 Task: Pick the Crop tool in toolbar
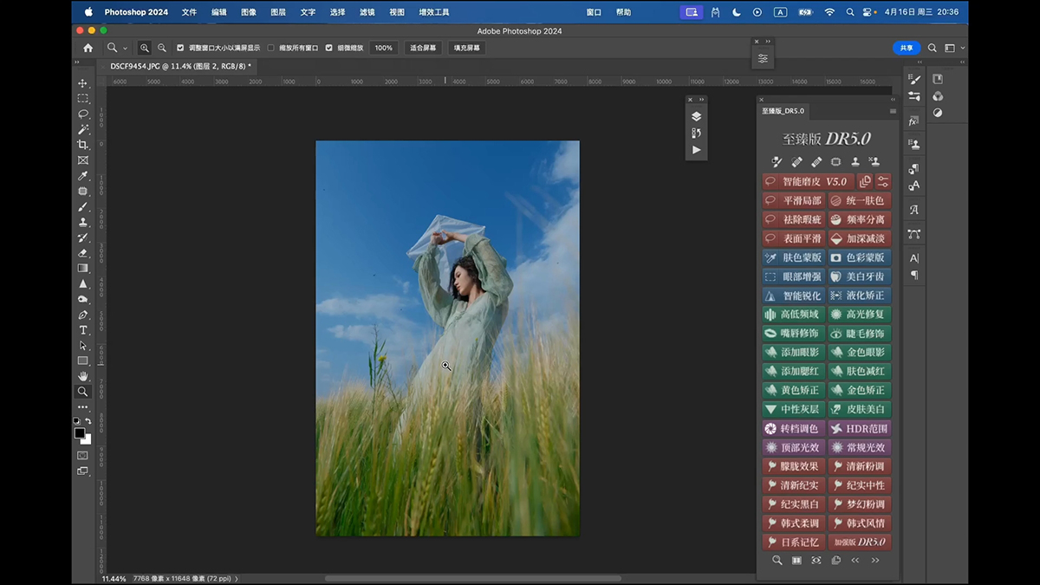tap(83, 145)
